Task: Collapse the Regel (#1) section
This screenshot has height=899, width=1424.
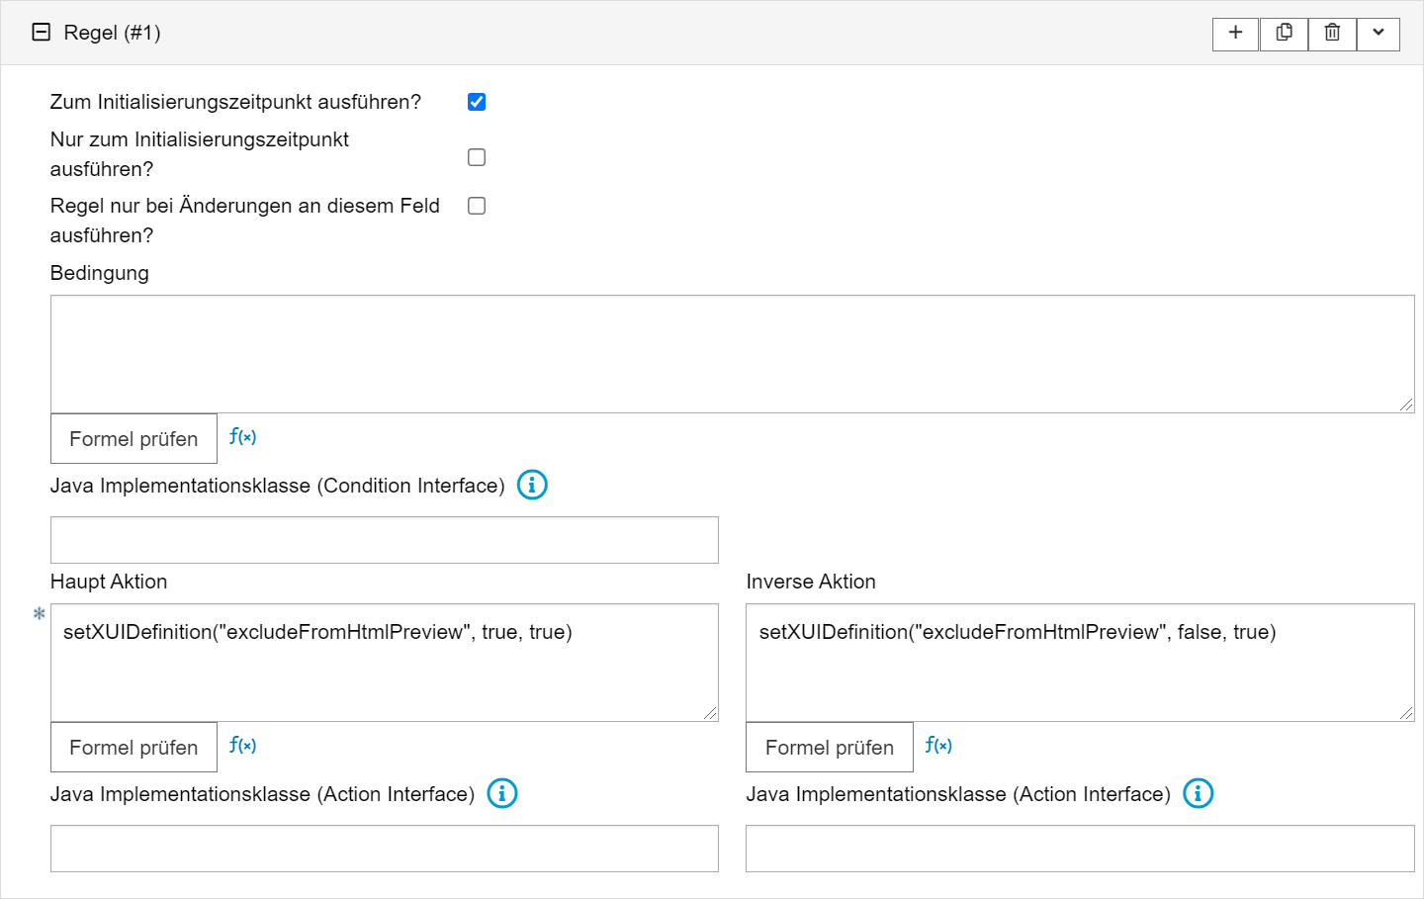Action: 42,33
